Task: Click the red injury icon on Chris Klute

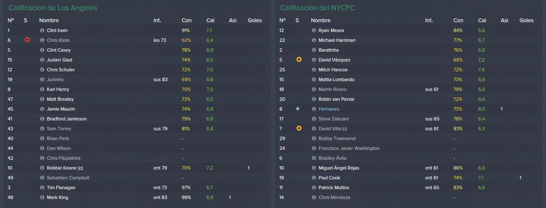Action: pos(28,40)
